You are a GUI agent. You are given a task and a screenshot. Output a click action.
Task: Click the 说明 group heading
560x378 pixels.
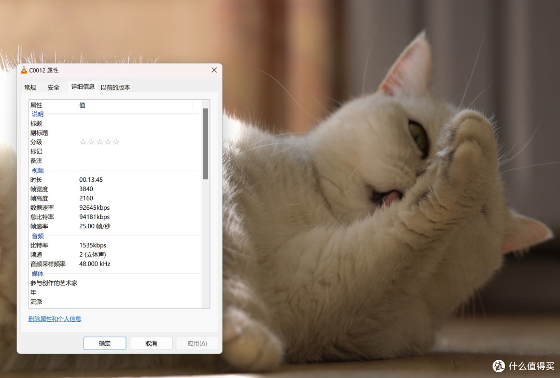[37, 114]
